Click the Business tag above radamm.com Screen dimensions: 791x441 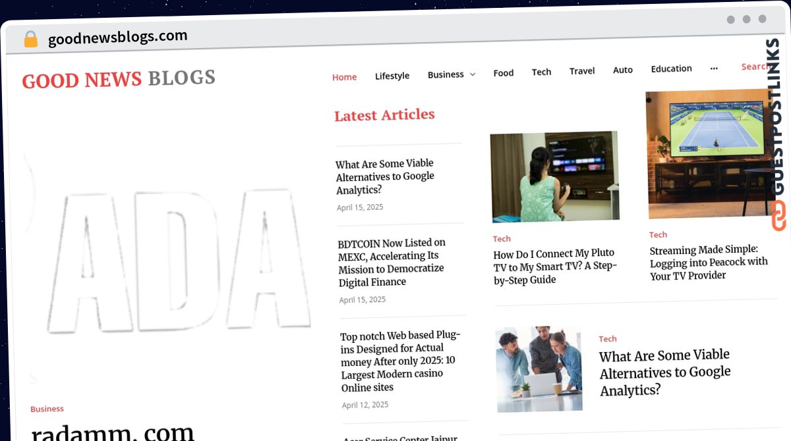click(x=47, y=409)
